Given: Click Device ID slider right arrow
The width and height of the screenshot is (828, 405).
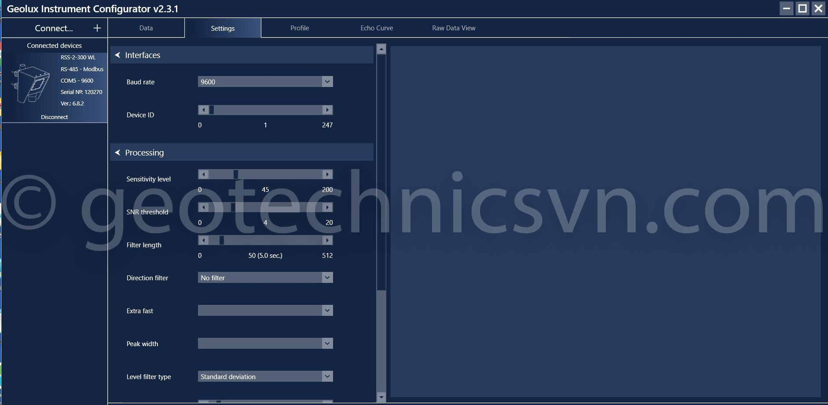Looking at the screenshot, I should (x=327, y=110).
